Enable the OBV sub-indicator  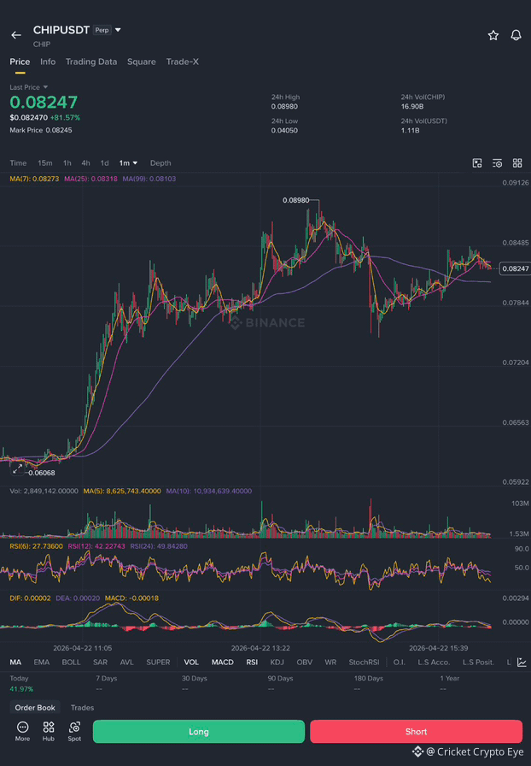click(x=305, y=663)
